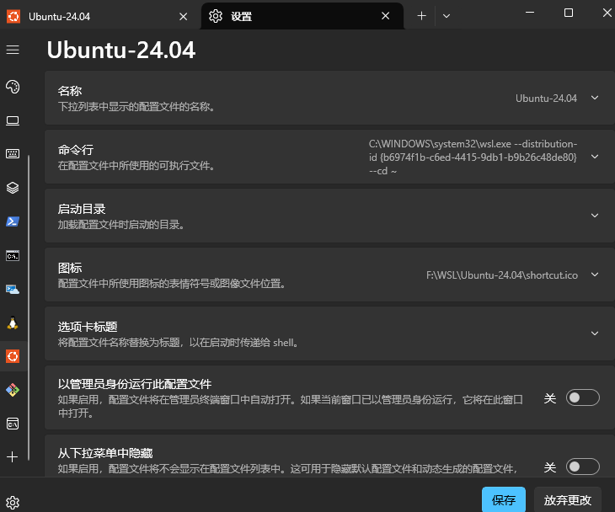The image size is (615, 512).
Task: Select the Ubuntu profile in sidebar
Action: coord(13,356)
